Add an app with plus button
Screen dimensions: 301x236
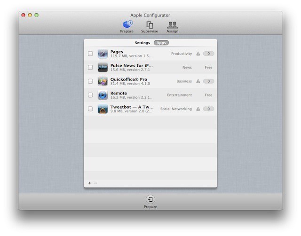[x=89, y=183]
